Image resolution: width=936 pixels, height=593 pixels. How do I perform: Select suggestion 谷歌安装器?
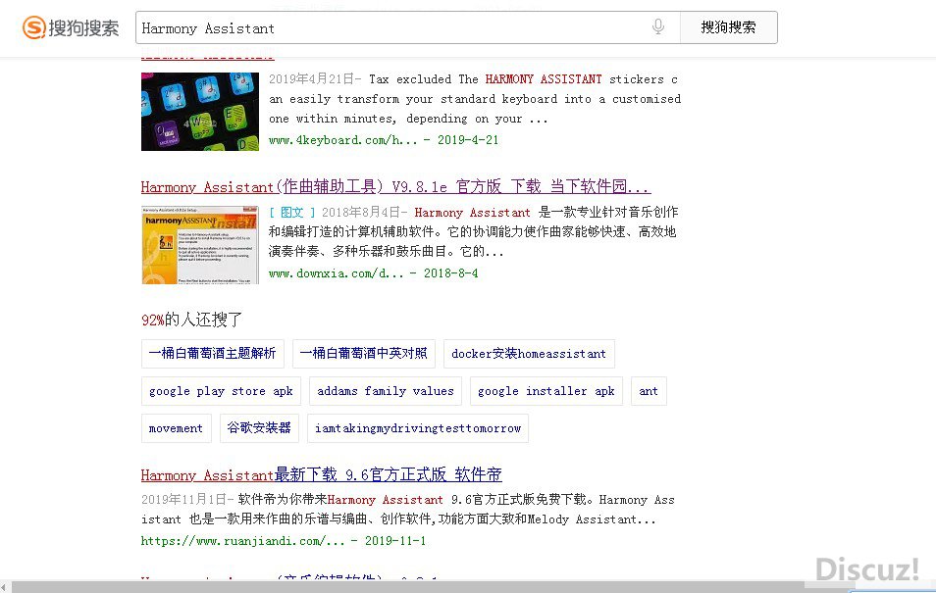tap(259, 428)
